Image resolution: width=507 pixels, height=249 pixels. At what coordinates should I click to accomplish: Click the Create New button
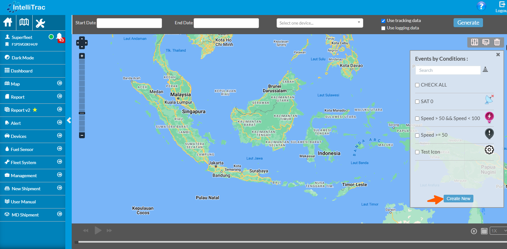458,199
